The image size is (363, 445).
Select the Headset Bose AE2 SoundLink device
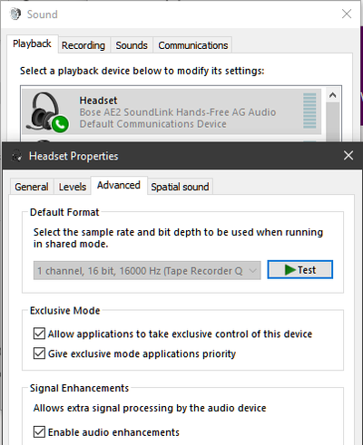[x=172, y=111]
